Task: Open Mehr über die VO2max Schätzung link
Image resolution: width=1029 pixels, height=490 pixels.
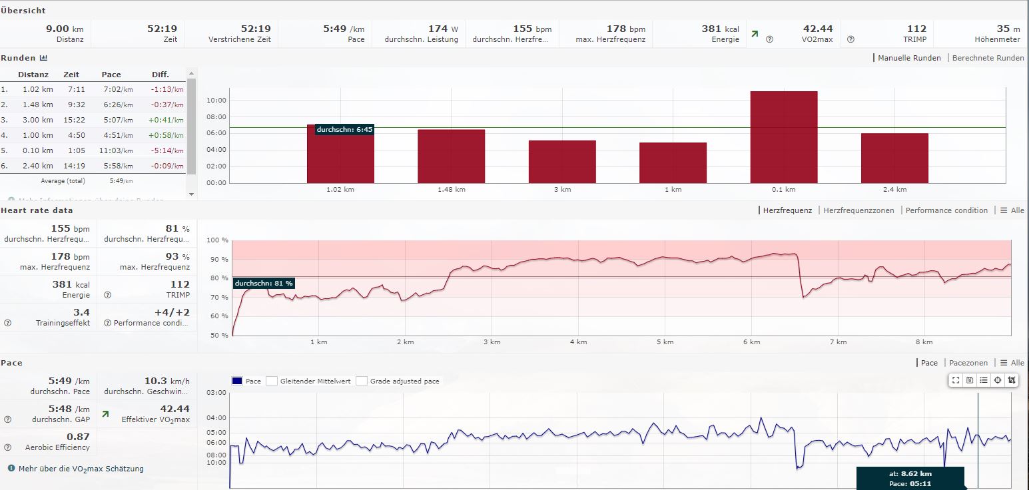Action: coord(81,469)
